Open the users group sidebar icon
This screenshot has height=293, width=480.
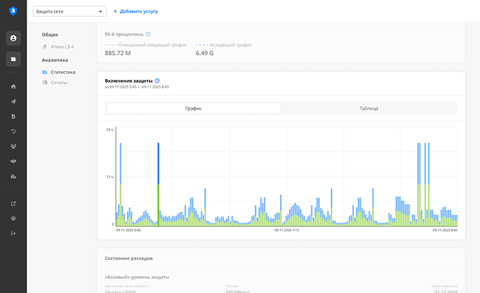click(13, 146)
